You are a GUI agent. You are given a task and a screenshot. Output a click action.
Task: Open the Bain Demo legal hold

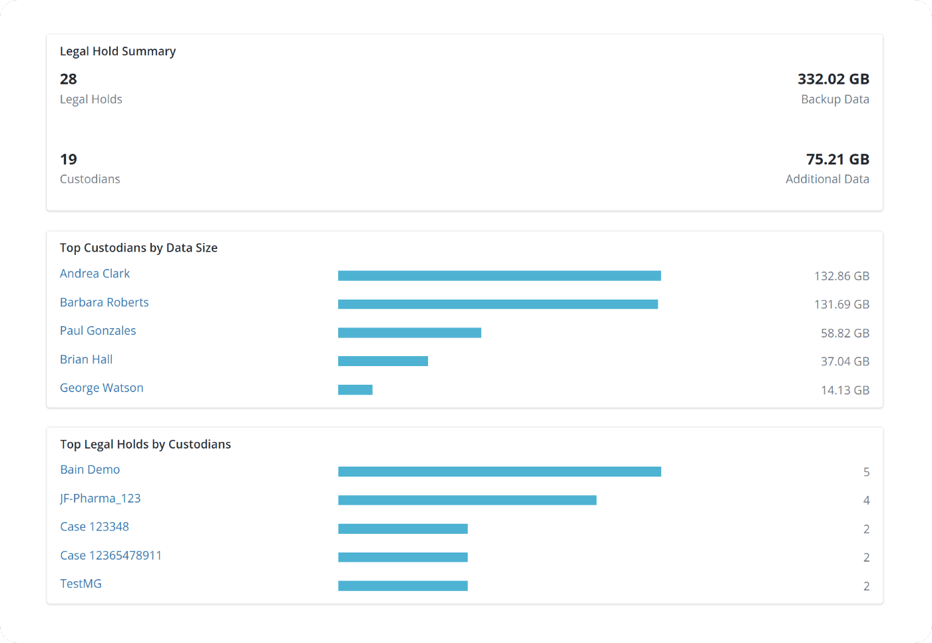point(90,470)
